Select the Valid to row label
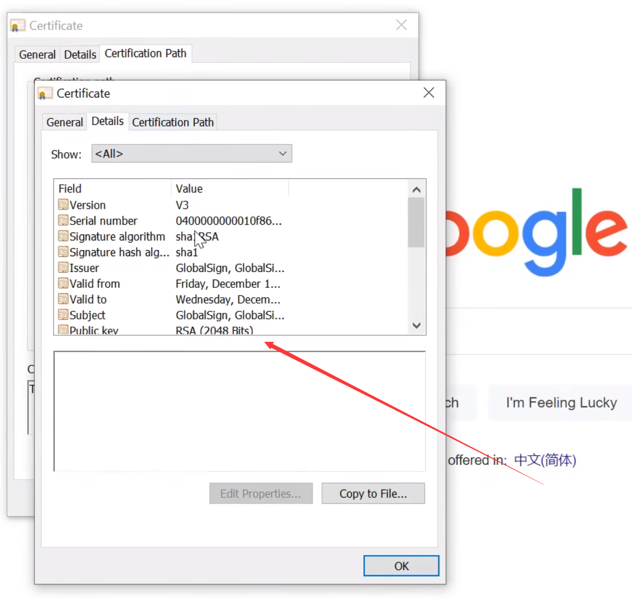This screenshot has height=598, width=632. [88, 299]
